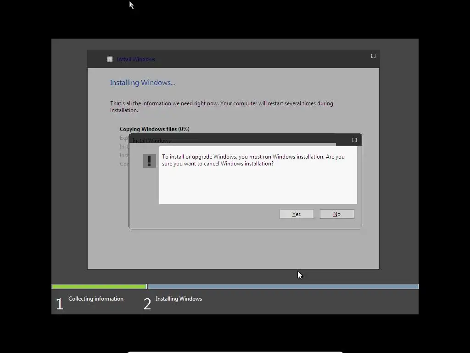The image size is (470, 353).
Task: Click the Windows logo in setup title bar
Action: [110, 59]
